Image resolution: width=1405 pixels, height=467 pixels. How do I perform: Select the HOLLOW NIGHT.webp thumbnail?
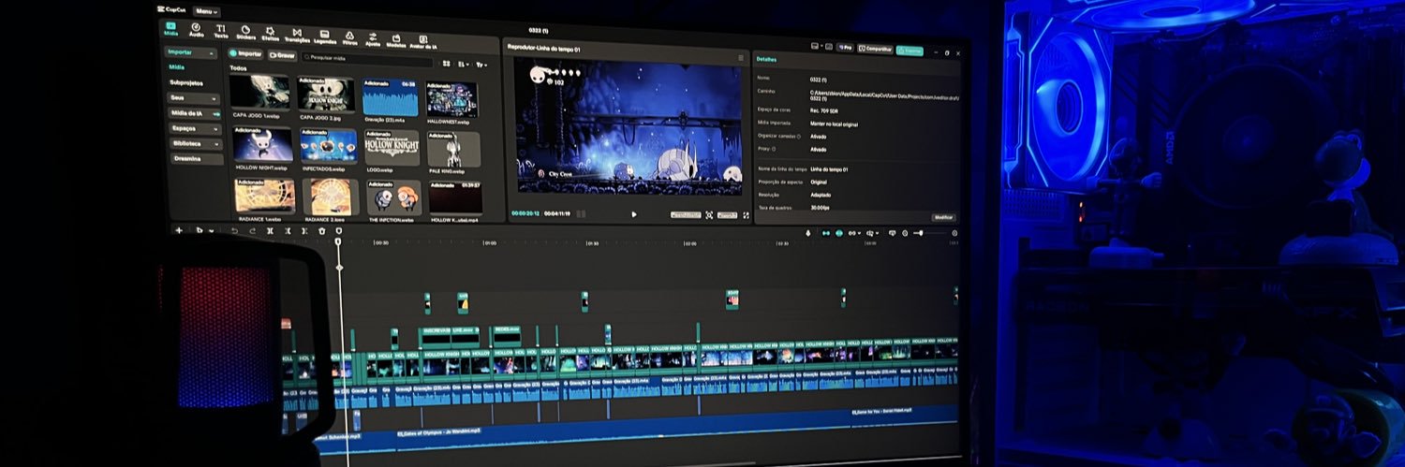pos(263,145)
